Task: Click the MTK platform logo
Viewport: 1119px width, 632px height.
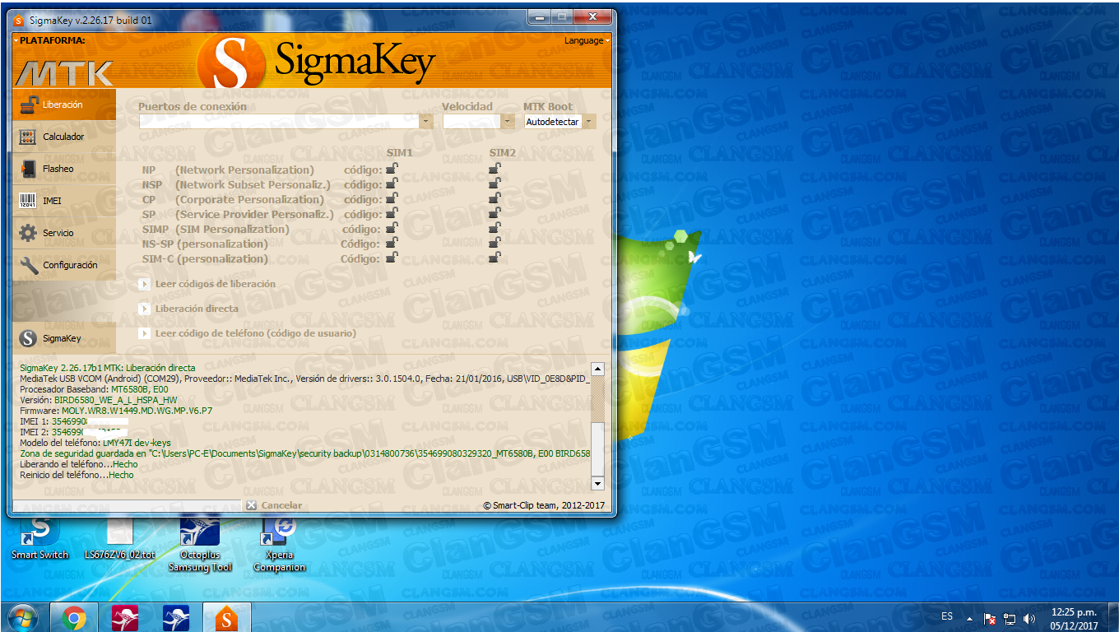Action: [x=64, y=73]
